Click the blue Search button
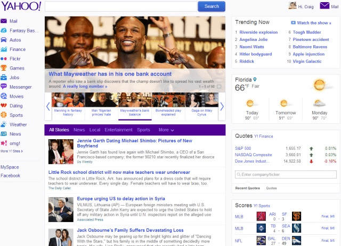The image size is (341, 246). [212, 6]
